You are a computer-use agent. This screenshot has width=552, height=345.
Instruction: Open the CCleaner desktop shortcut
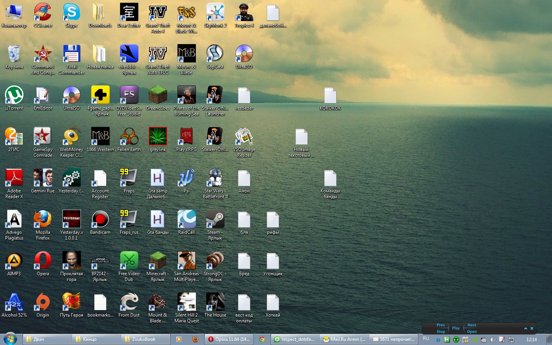[43, 12]
